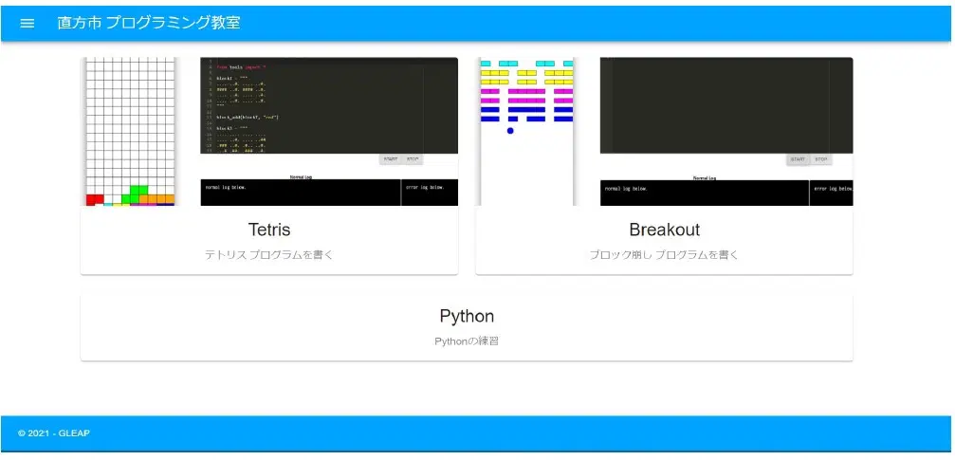Click the Tetris normal log panel
The width and height of the screenshot is (955, 460).
pos(300,193)
